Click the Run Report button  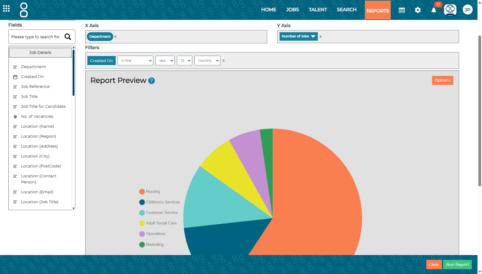tap(457, 264)
